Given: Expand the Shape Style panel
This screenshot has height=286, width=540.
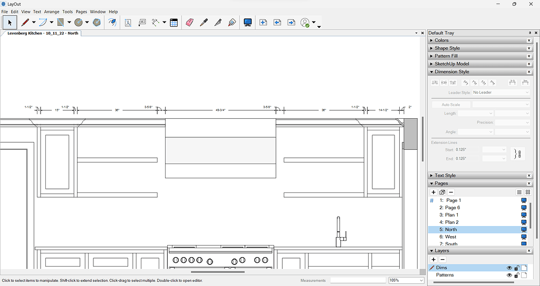Looking at the screenshot, I should (447, 48).
